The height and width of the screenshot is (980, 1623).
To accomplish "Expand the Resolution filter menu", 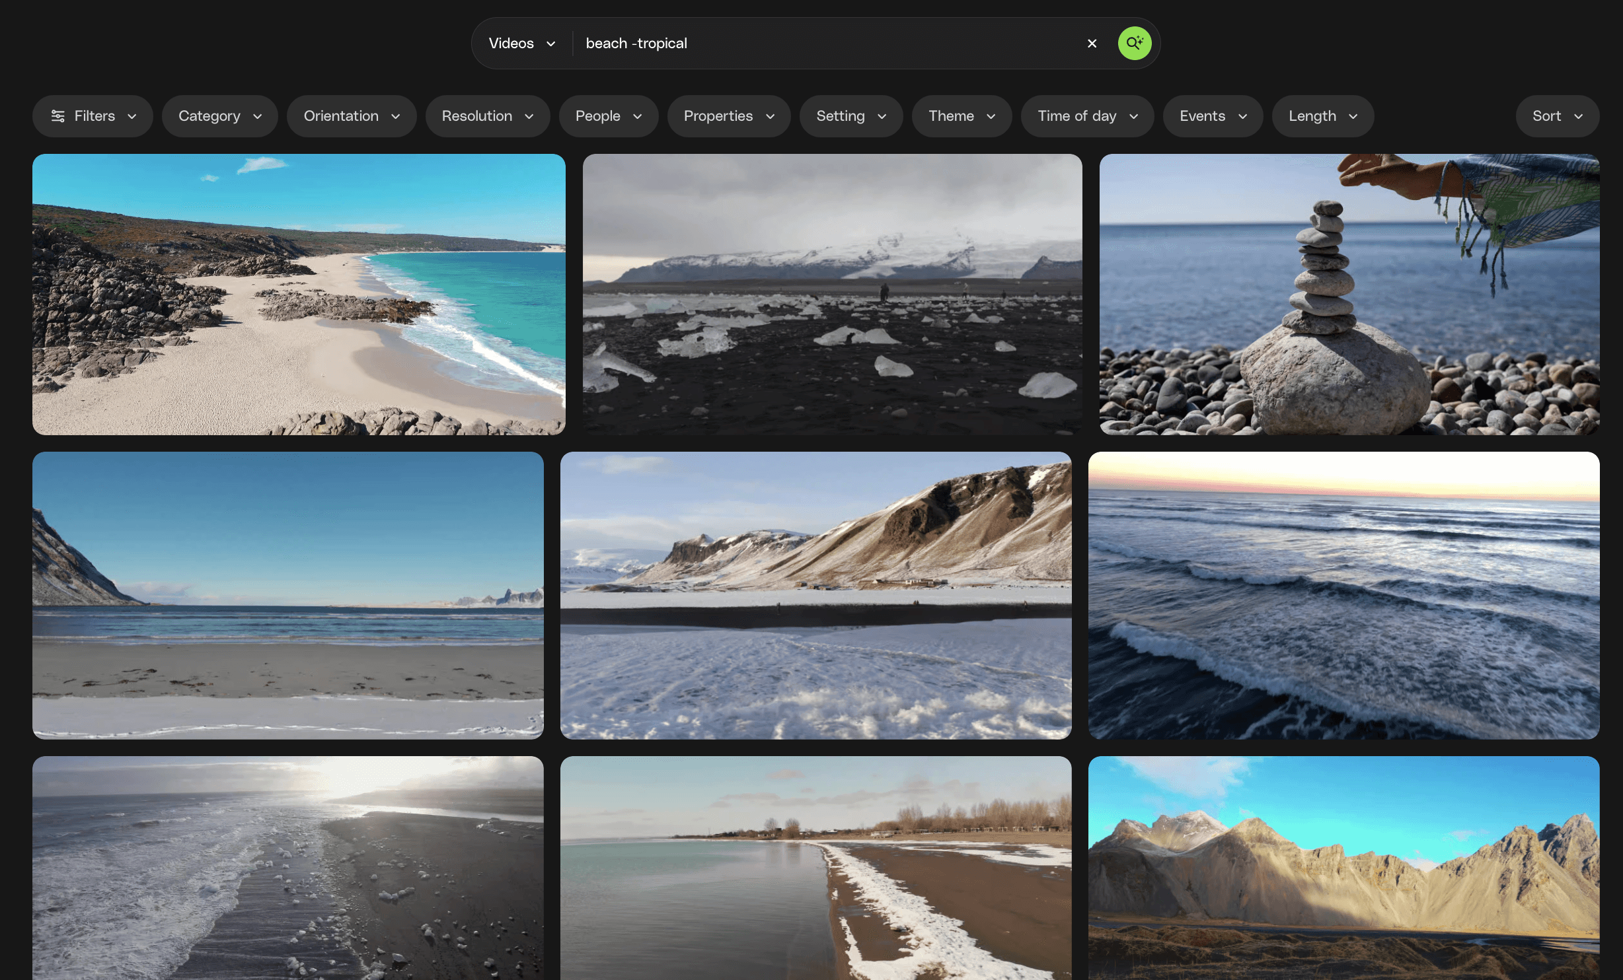I will [488, 116].
